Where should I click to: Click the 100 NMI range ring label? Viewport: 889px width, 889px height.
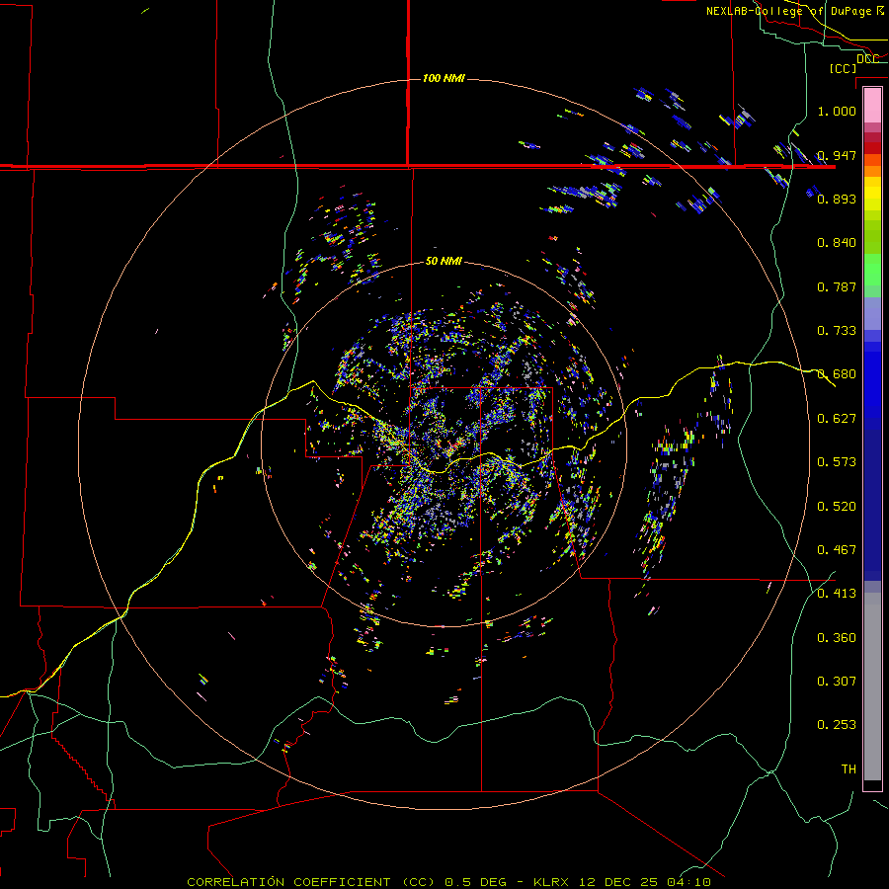[444, 78]
